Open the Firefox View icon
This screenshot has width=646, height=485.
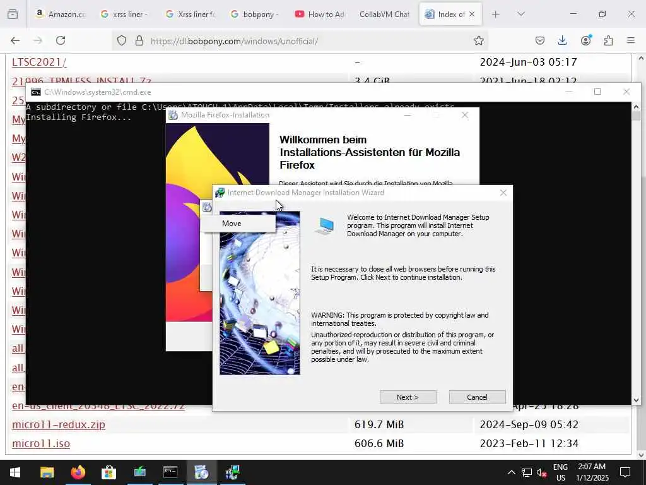[13, 14]
